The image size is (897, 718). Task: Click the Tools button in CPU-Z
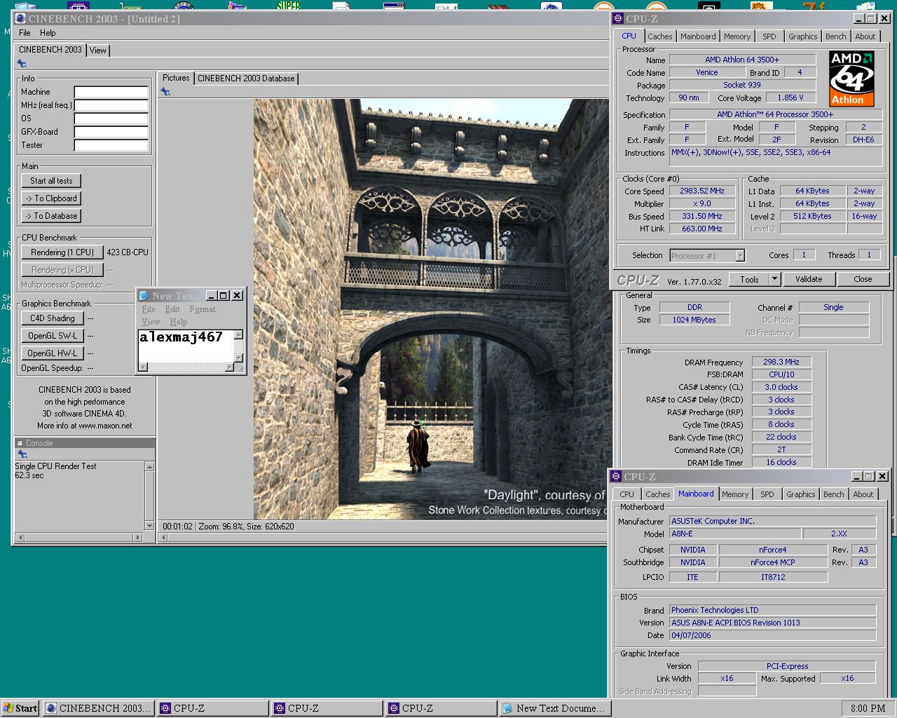pos(749,279)
